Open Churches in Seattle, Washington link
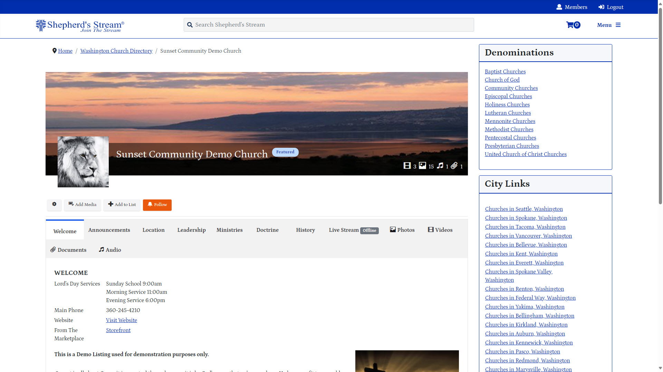This screenshot has height=372, width=663. (523, 209)
